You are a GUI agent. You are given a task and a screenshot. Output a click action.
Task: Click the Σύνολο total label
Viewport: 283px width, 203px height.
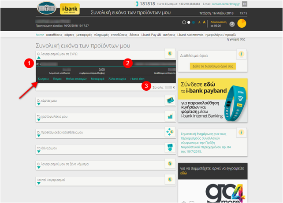tap(158, 88)
